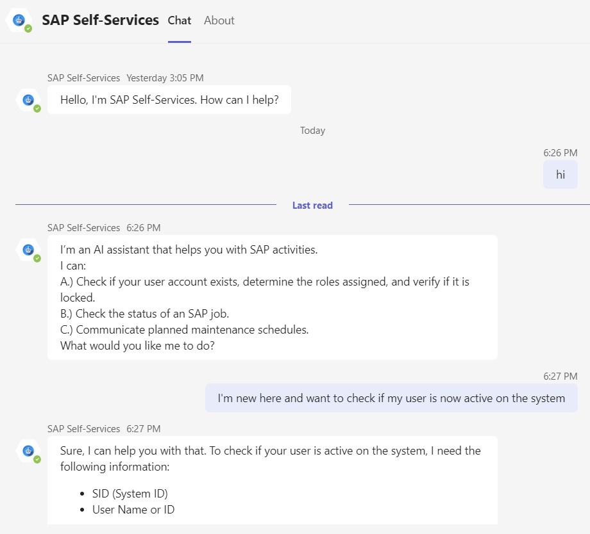Click the 'User Name or ID' bullet item

tap(133, 510)
